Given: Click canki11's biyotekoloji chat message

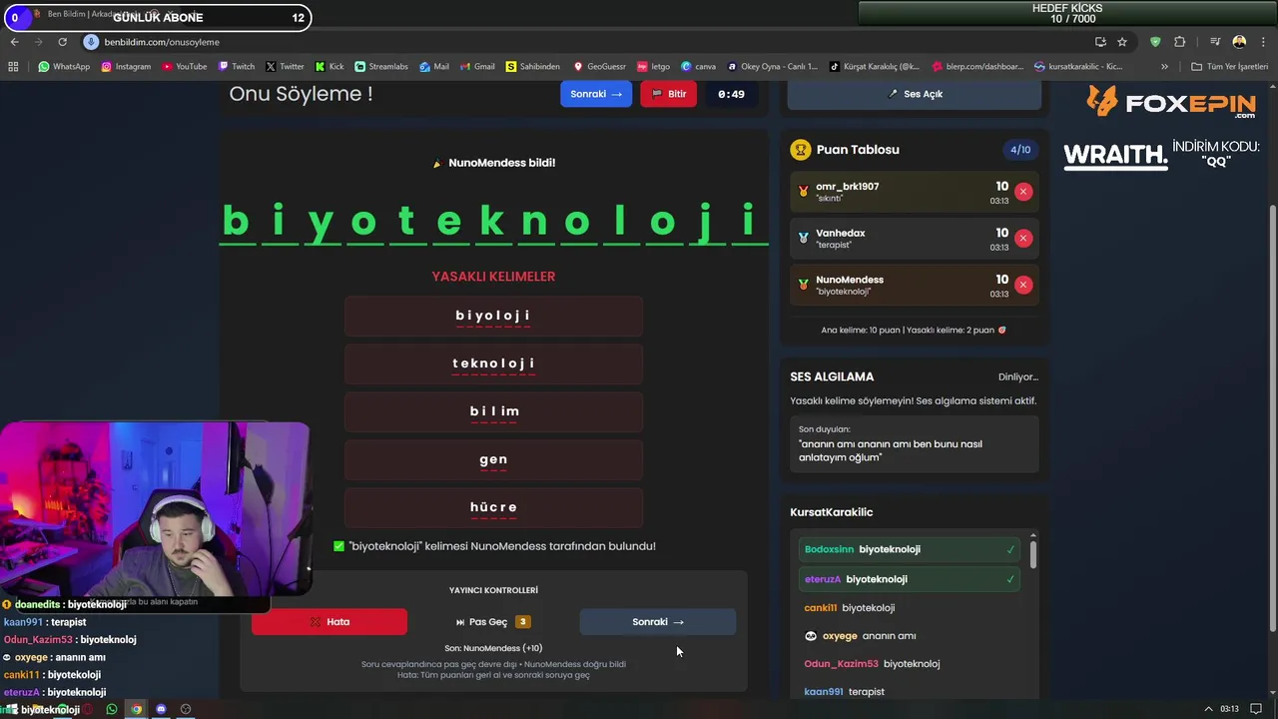Looking at the screenshot, I should [850, 608].
